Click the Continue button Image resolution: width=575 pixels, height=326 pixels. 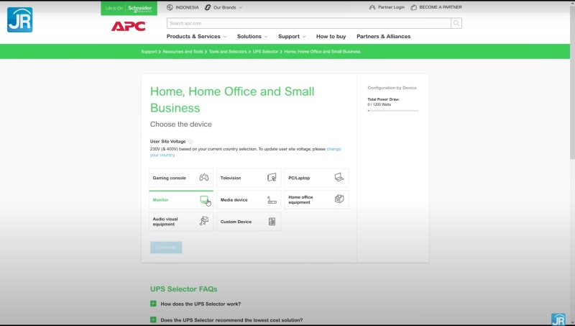(x=166, y=248)
